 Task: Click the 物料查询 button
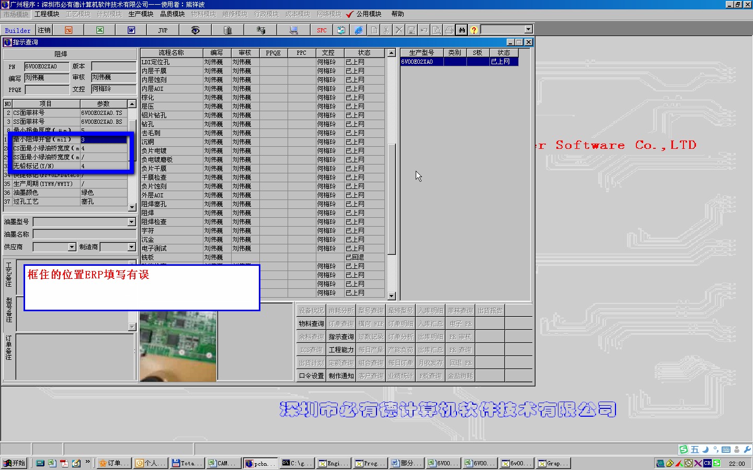(311, 324)
